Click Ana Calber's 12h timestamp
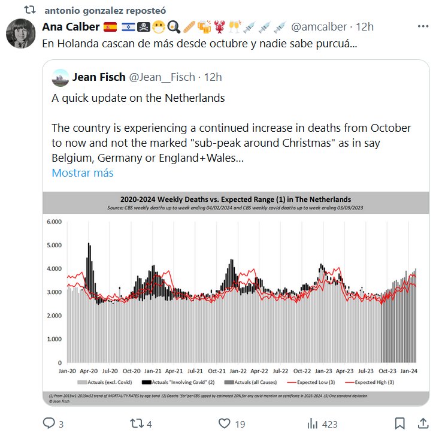This screenshot has width=436, height=436. tap(365, 27)
